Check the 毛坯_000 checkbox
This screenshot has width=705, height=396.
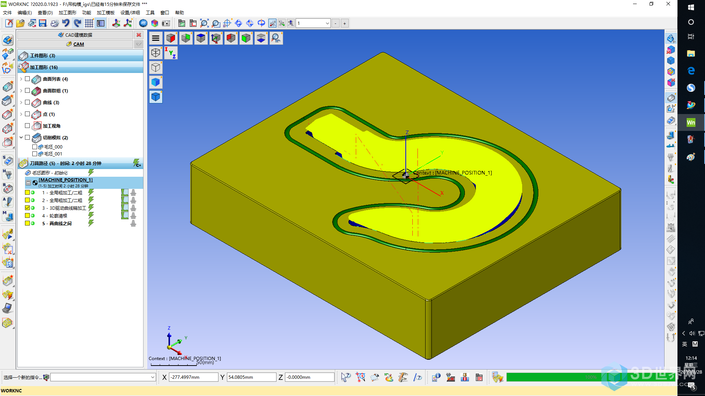(x=35, y=147)
